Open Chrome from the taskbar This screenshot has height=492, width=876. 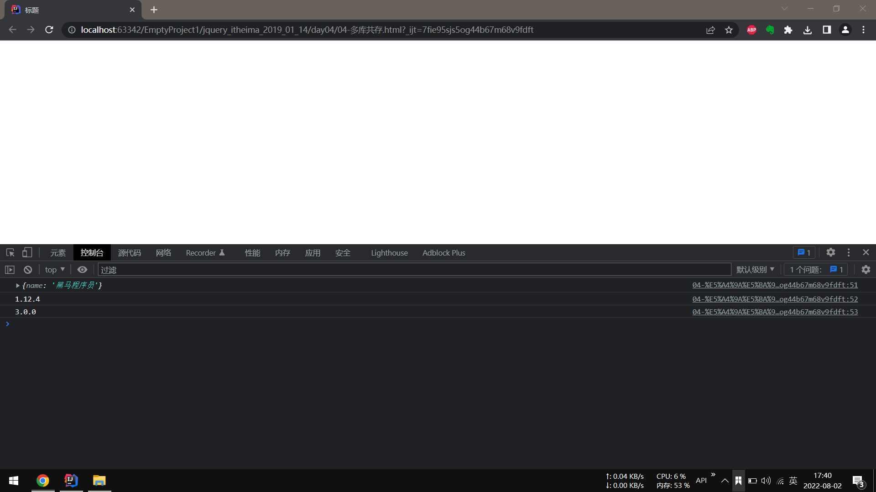43,481
